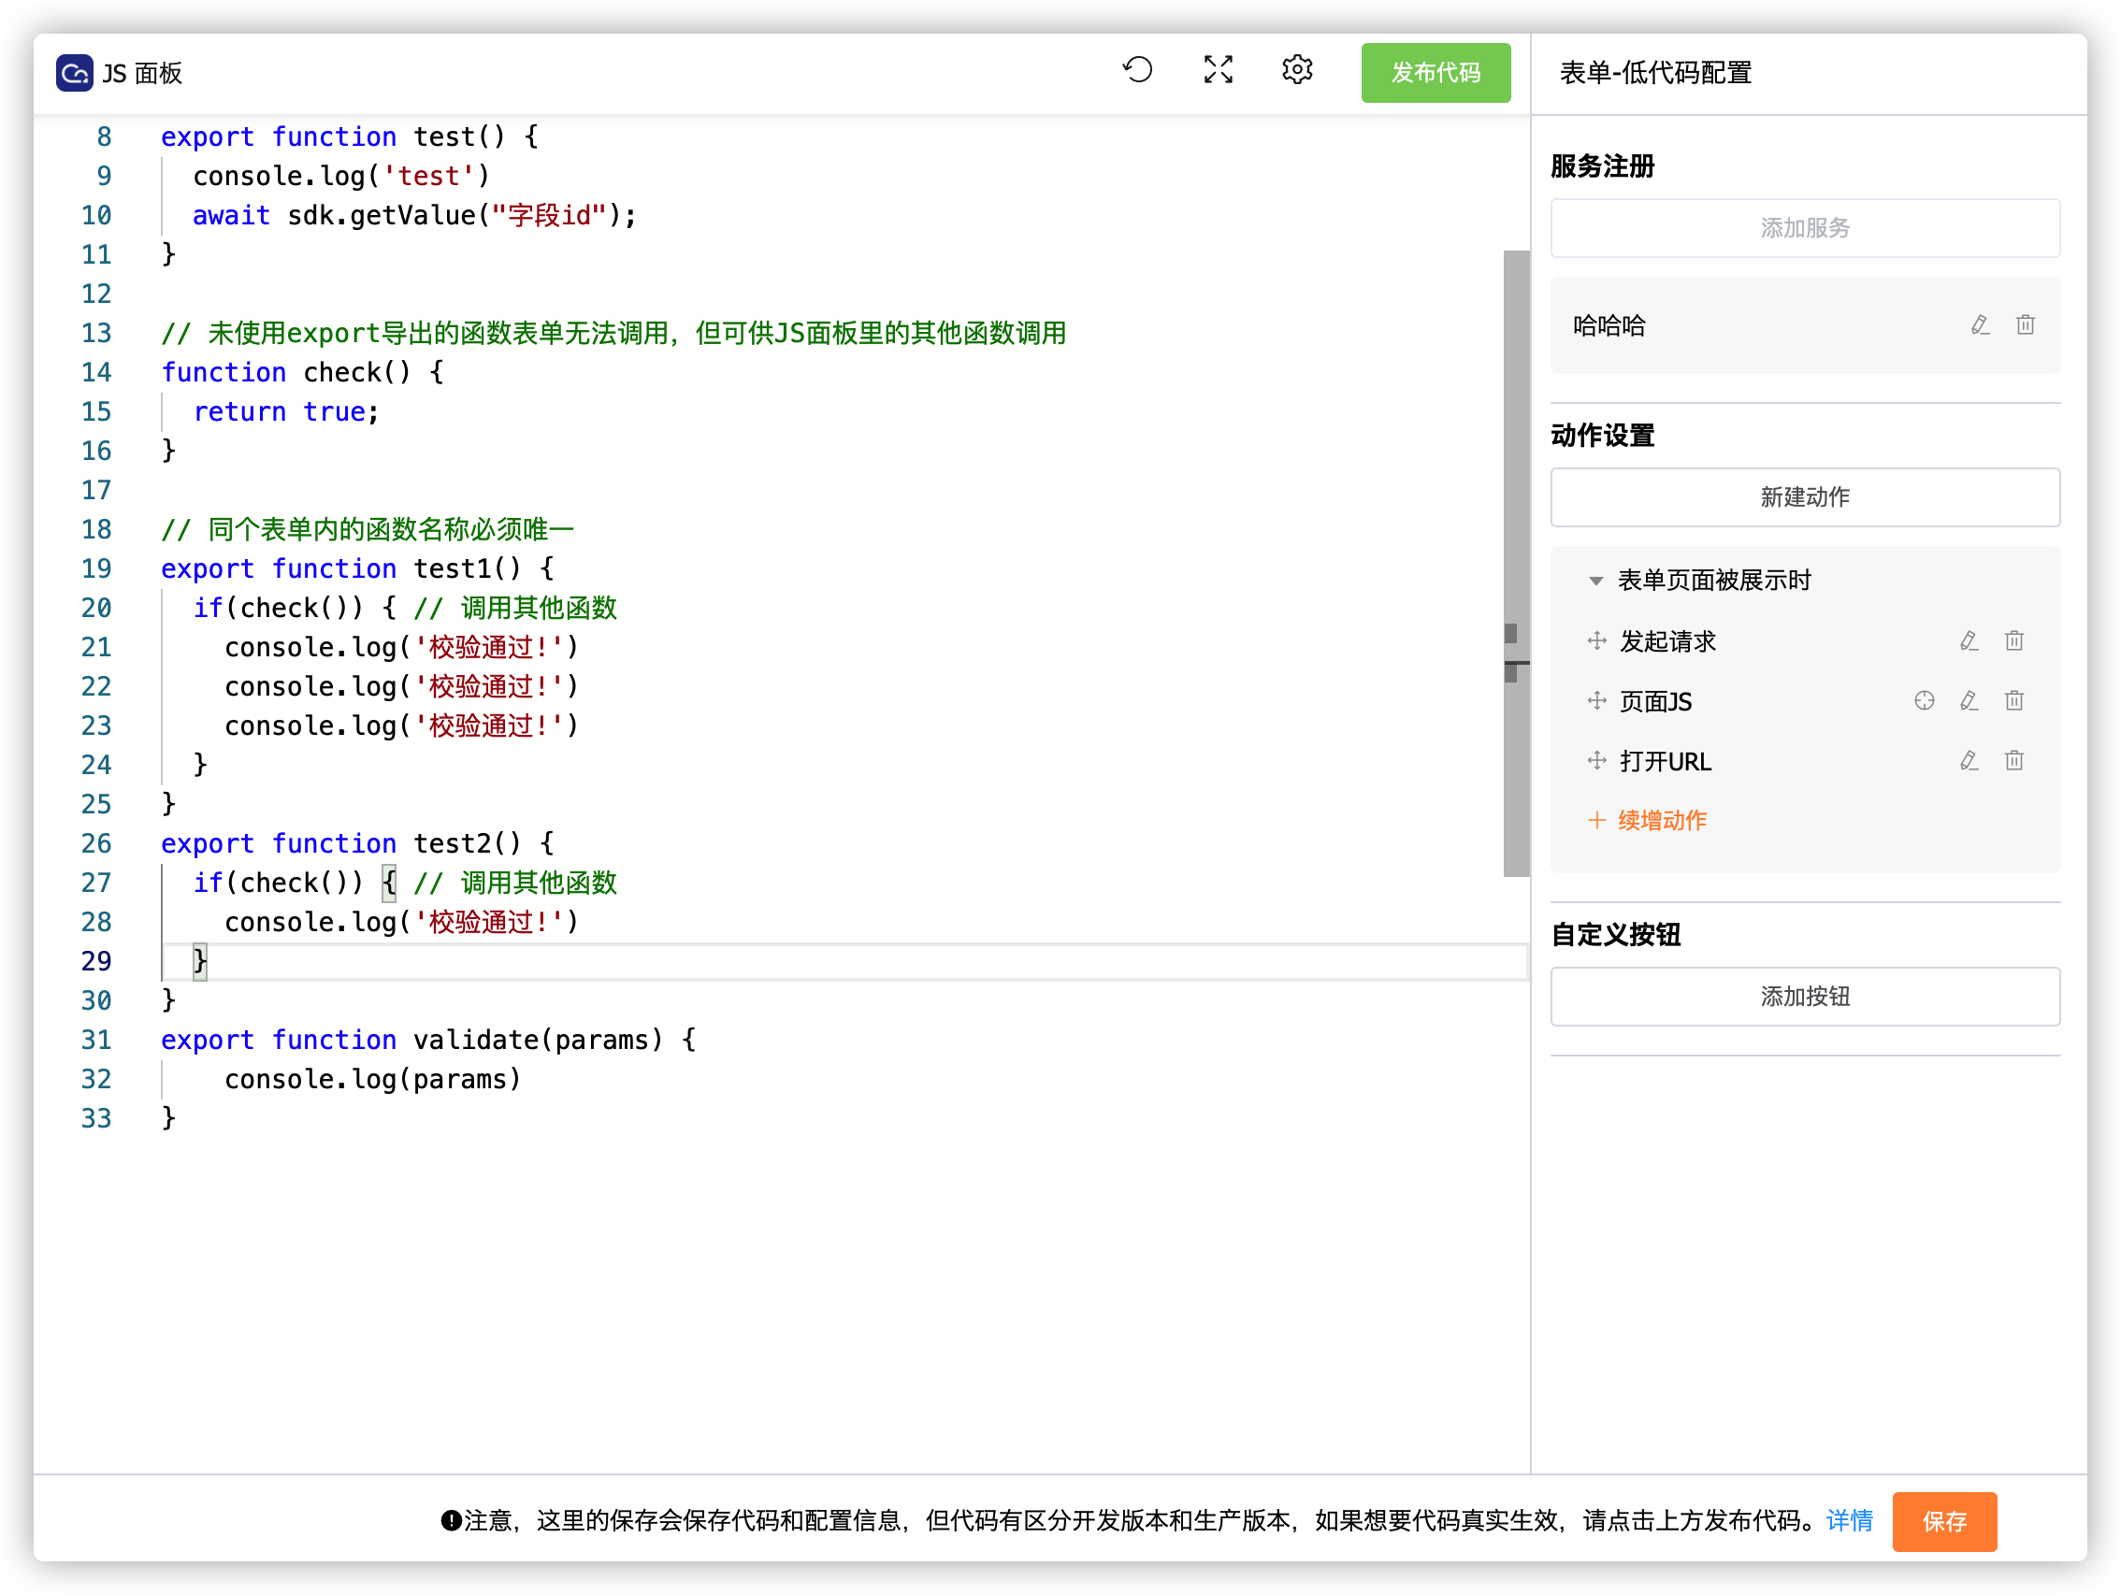Open the 详情 details link

coord(1849,1520)
